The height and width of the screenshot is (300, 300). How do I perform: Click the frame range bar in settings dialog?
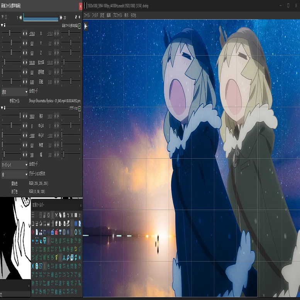(x=41, y=18)
